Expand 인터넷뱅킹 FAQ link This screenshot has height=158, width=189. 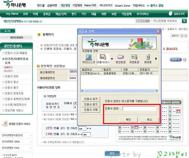tap(16, 148)
